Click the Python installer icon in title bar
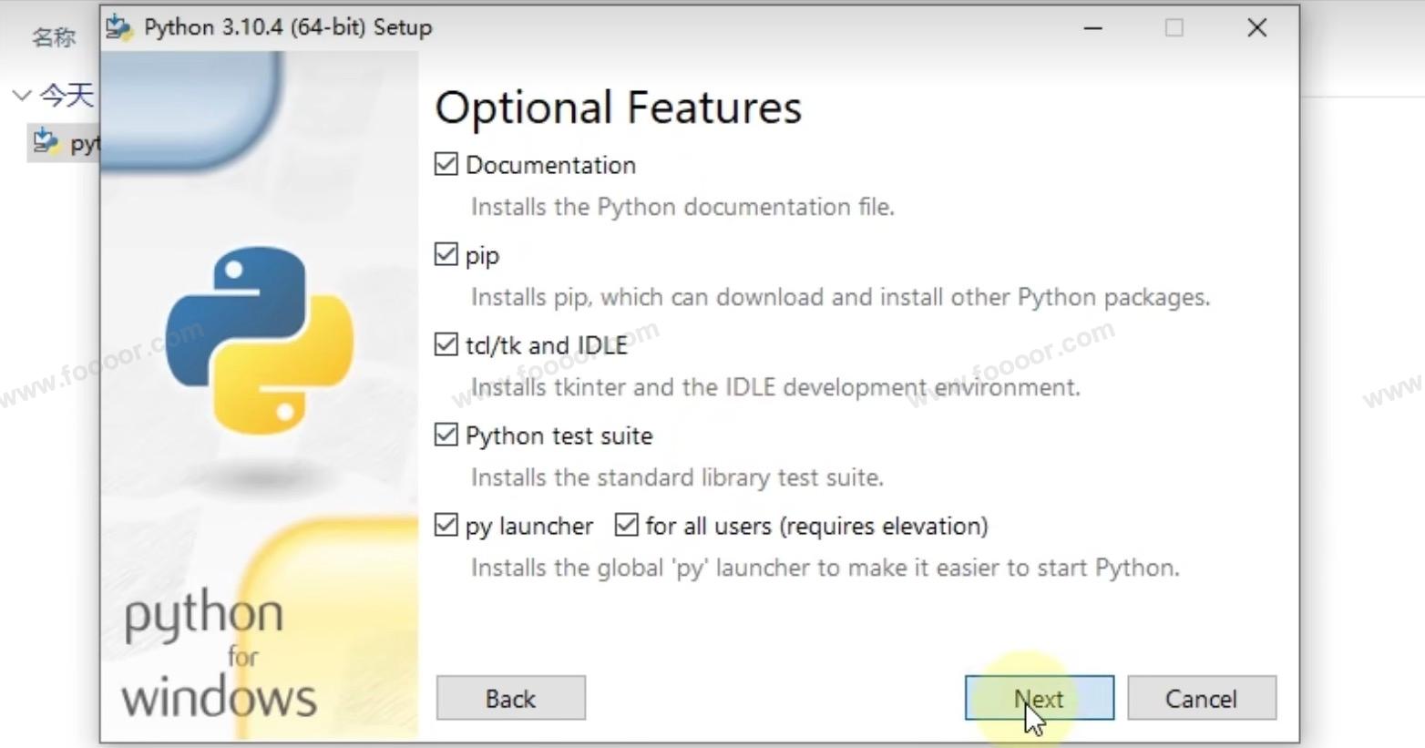The image size is (1425, 748). 118,27
